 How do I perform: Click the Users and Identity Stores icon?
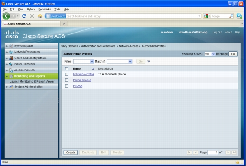point(11,58)
